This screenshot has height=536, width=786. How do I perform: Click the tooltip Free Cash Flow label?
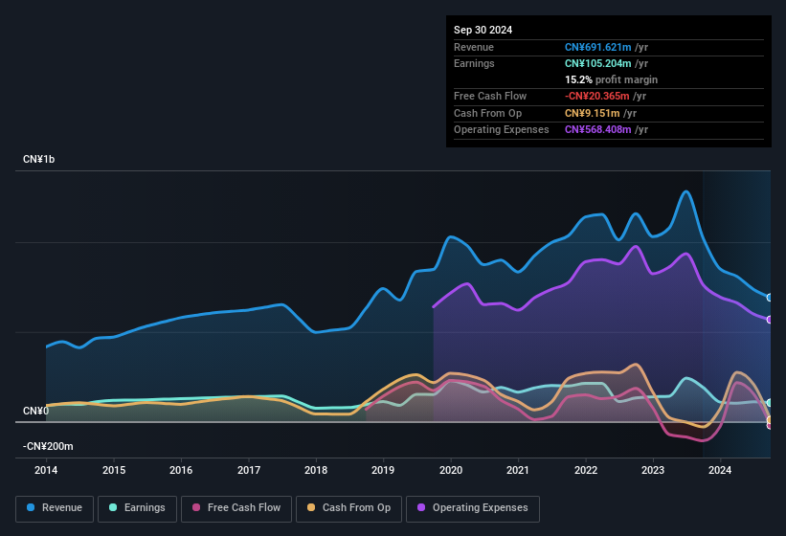tap(490, 96)
